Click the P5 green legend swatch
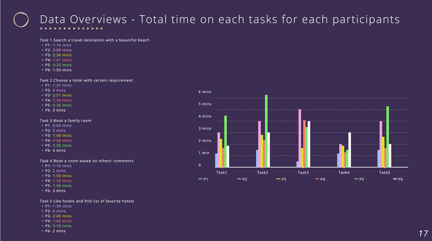 coord(356,179)
